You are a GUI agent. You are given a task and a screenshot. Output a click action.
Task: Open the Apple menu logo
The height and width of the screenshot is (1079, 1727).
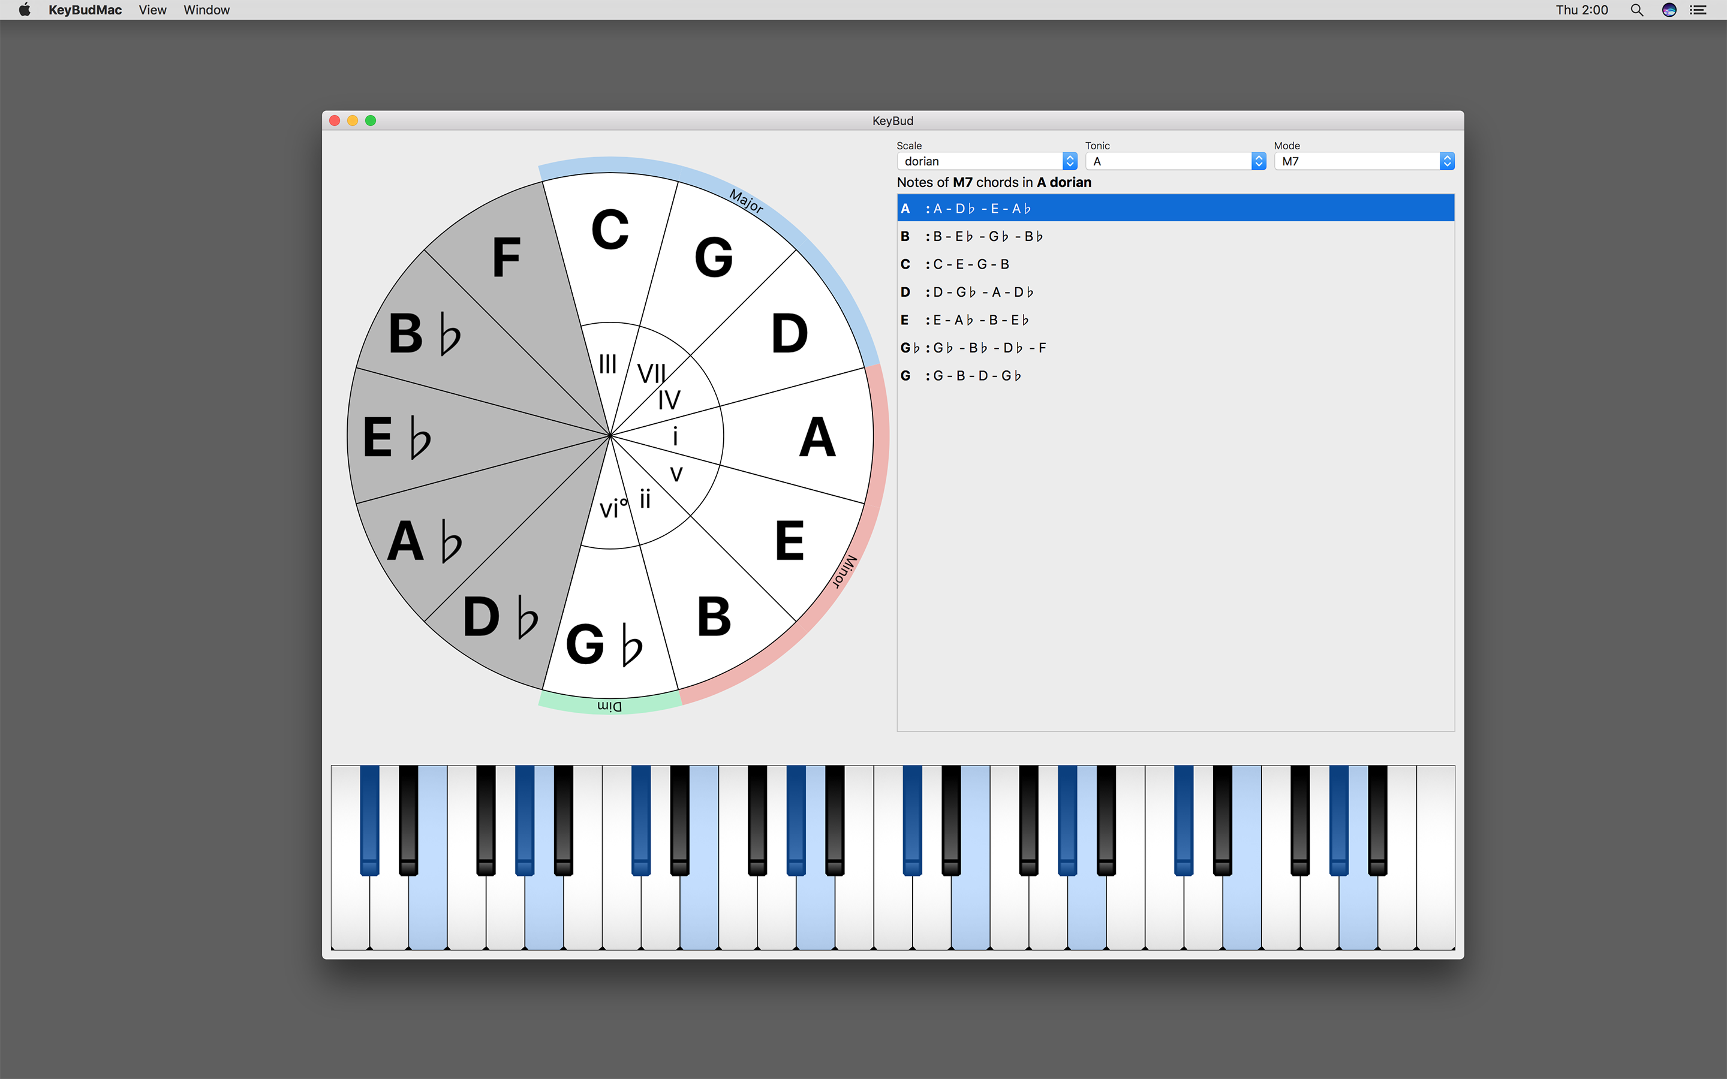pos(24,10)
